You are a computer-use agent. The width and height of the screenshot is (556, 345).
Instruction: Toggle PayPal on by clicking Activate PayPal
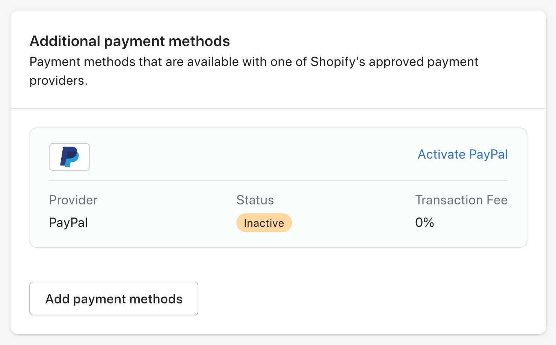click(x=462, y=154)
